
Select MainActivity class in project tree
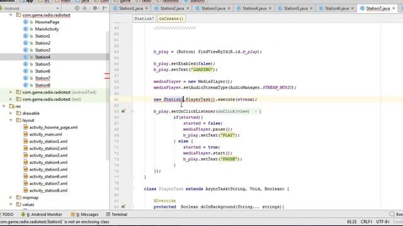click(47, 29)
